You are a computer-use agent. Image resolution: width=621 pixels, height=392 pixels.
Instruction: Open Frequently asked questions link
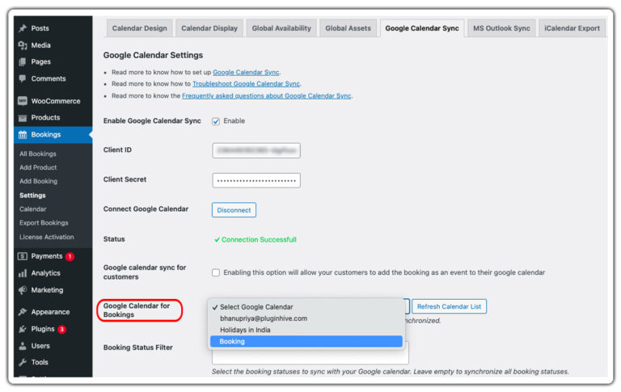(267, 95)
